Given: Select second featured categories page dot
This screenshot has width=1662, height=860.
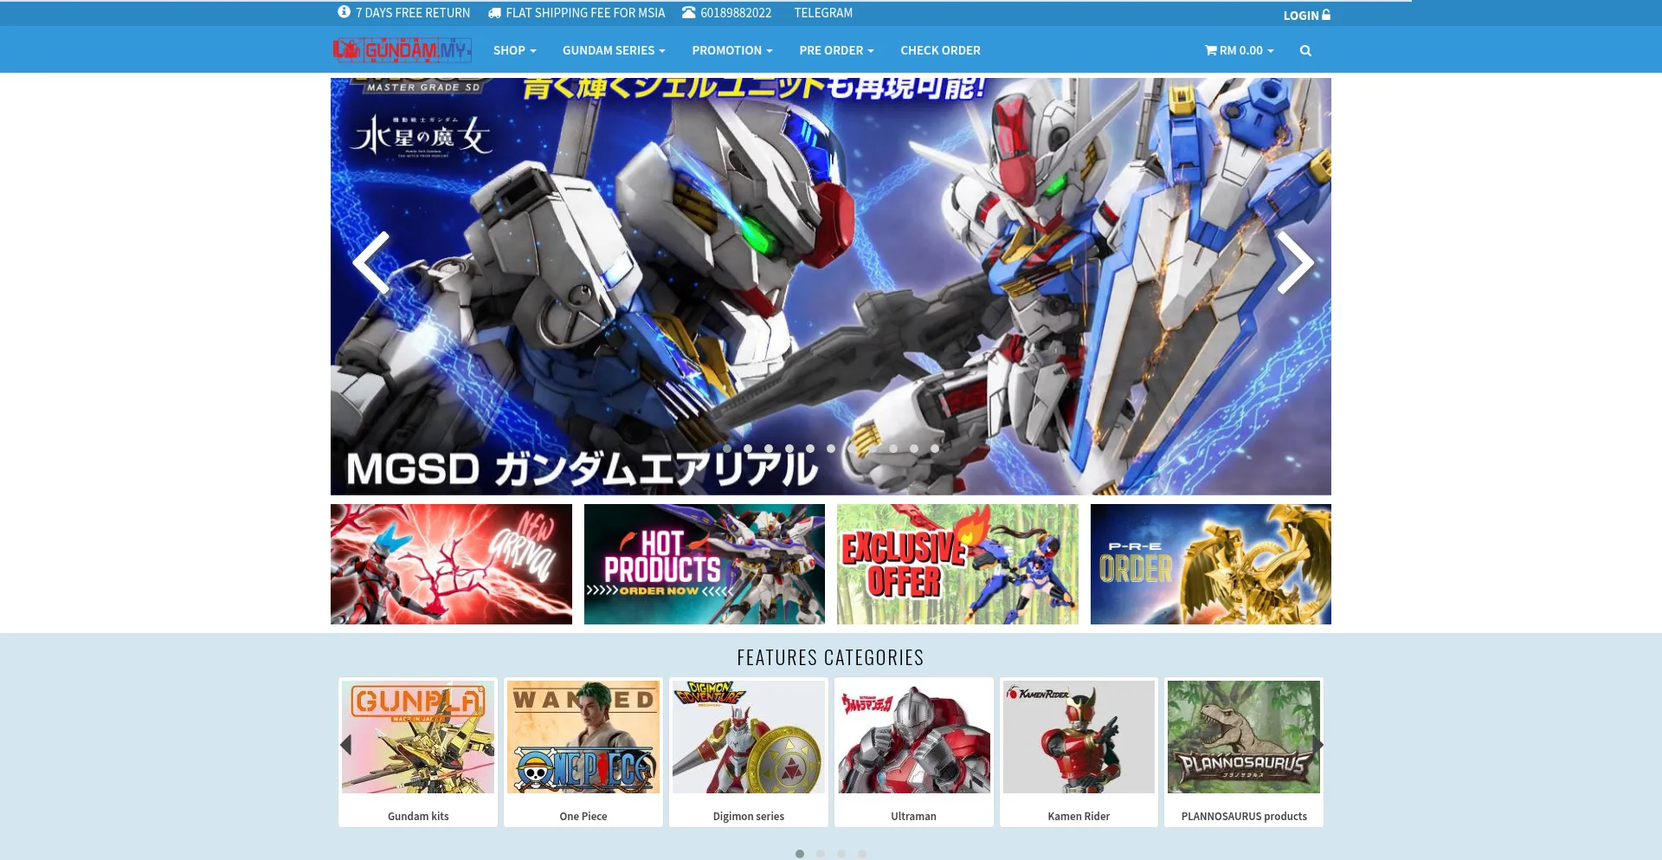Looking at the screenshot, I should click(x=821, y=854).
